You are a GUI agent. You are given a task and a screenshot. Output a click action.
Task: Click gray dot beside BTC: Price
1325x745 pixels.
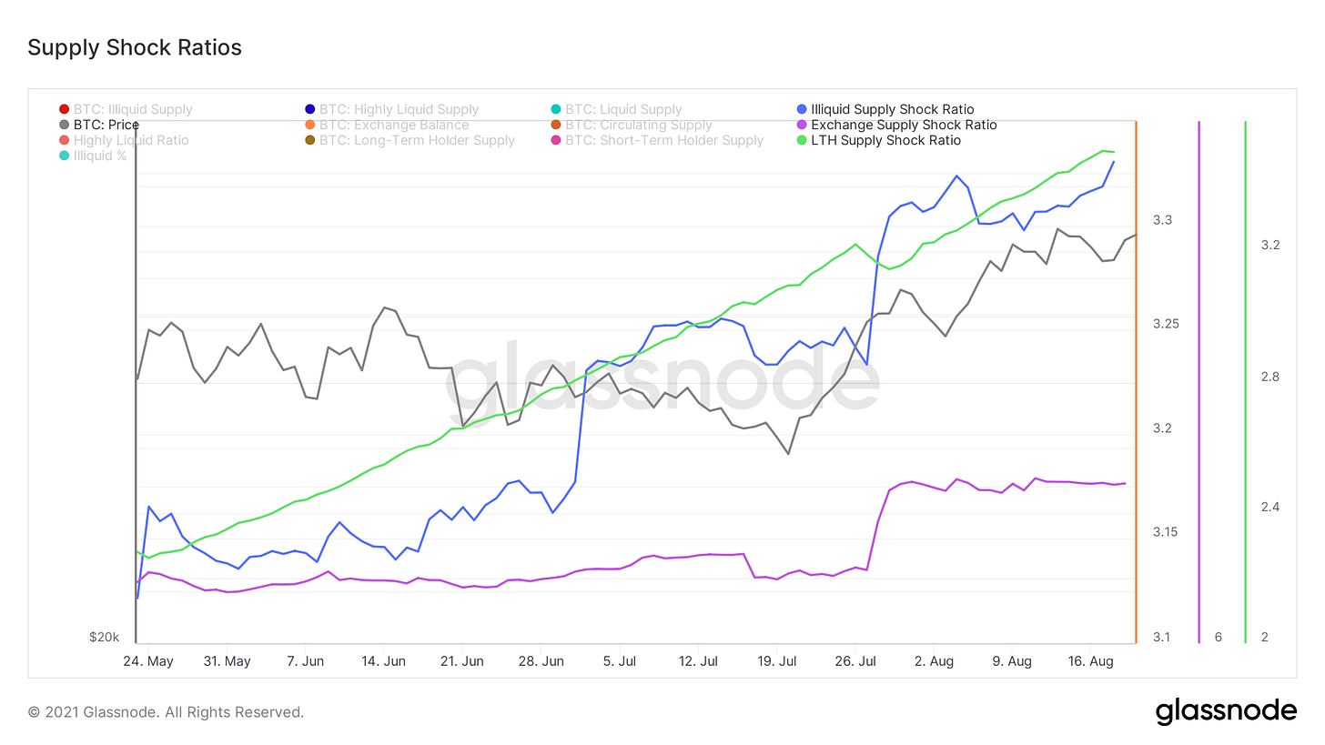click(64, 125)
